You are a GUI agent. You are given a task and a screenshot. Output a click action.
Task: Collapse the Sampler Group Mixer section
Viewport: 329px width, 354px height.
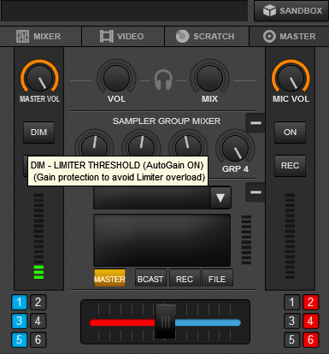pos(256,123)
